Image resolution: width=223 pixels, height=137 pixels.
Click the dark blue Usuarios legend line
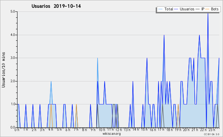[x=176, y=9]
